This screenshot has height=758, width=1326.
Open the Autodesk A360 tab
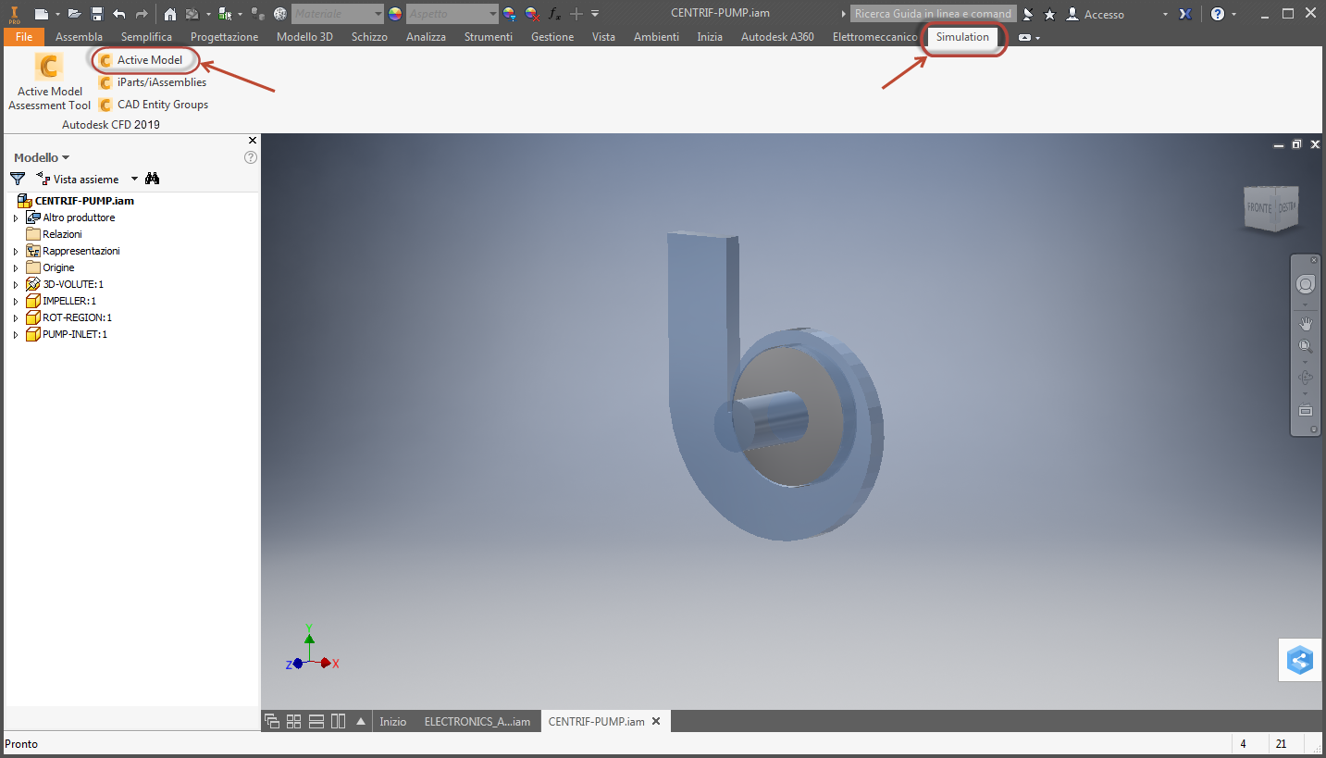[777, 37]
